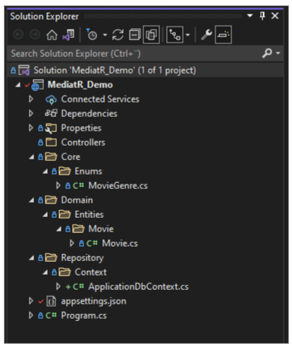Open the file nesting dropdown arrow
Image resolution: width=292 pixels, height=349 pixels.
187,35
